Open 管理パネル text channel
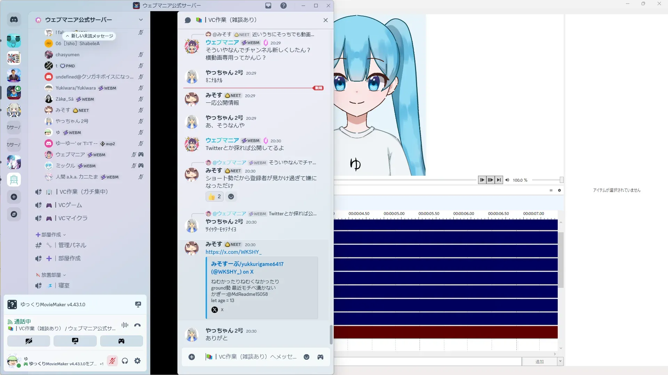Viewport: 668px width, 375px height. [x=72, y=245]
